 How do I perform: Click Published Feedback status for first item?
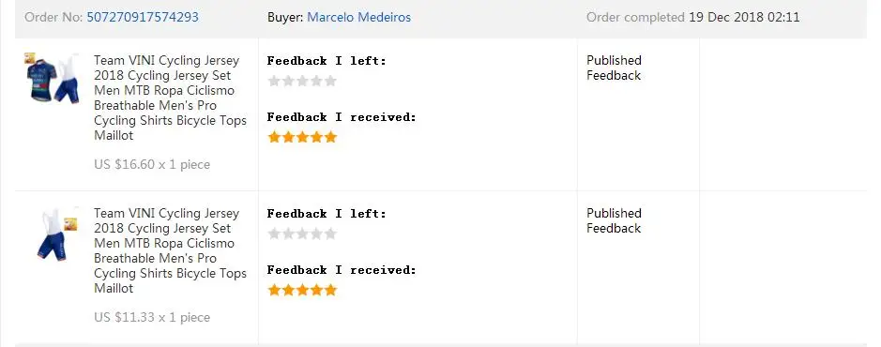[x=614, y=68]
